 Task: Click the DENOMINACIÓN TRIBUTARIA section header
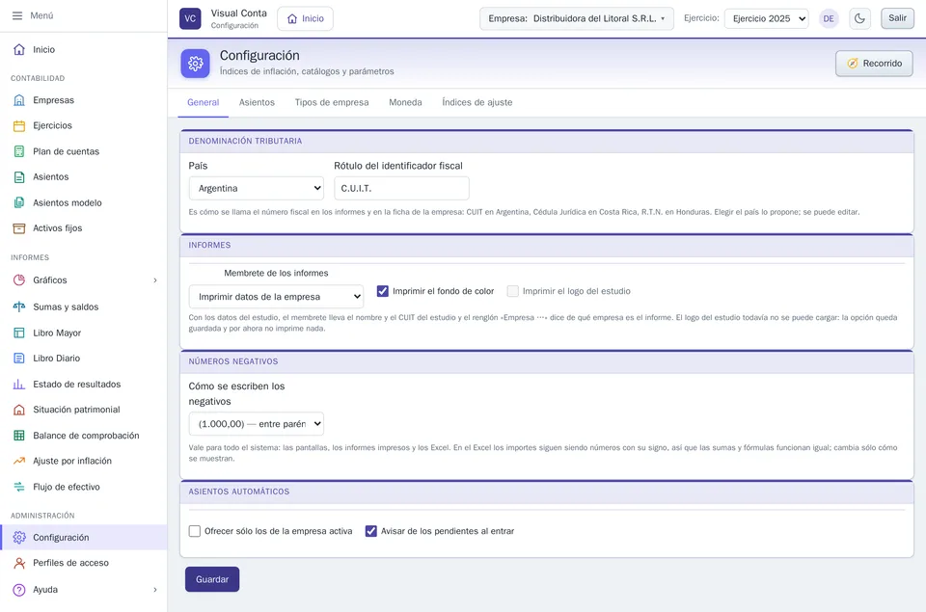[x=547, y=141]
